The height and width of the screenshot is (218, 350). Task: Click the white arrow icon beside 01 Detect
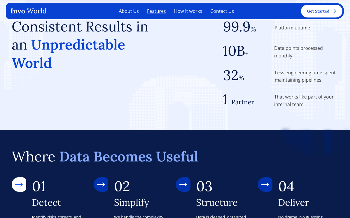19,184
